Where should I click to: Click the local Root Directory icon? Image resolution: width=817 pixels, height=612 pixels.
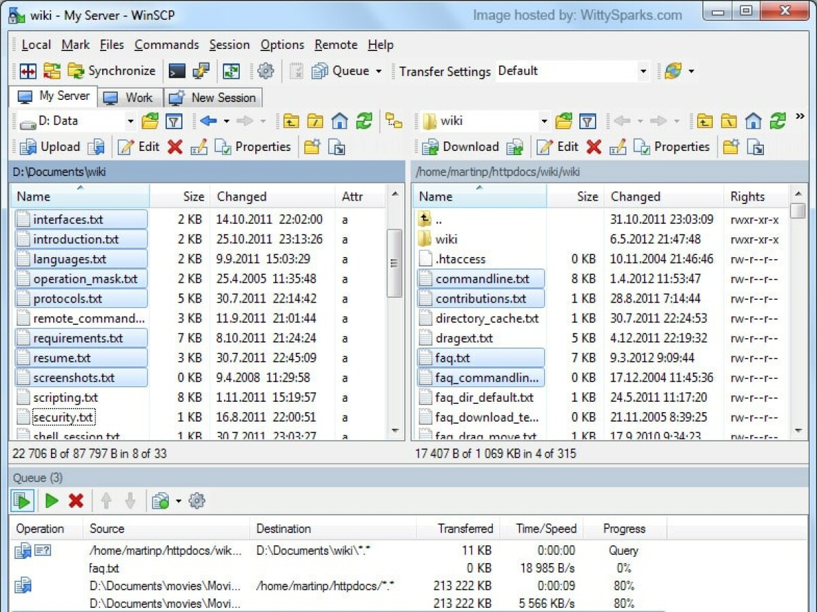pos(315,121)
